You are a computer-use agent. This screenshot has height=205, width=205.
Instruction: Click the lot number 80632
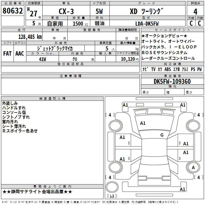pos(13,11)
